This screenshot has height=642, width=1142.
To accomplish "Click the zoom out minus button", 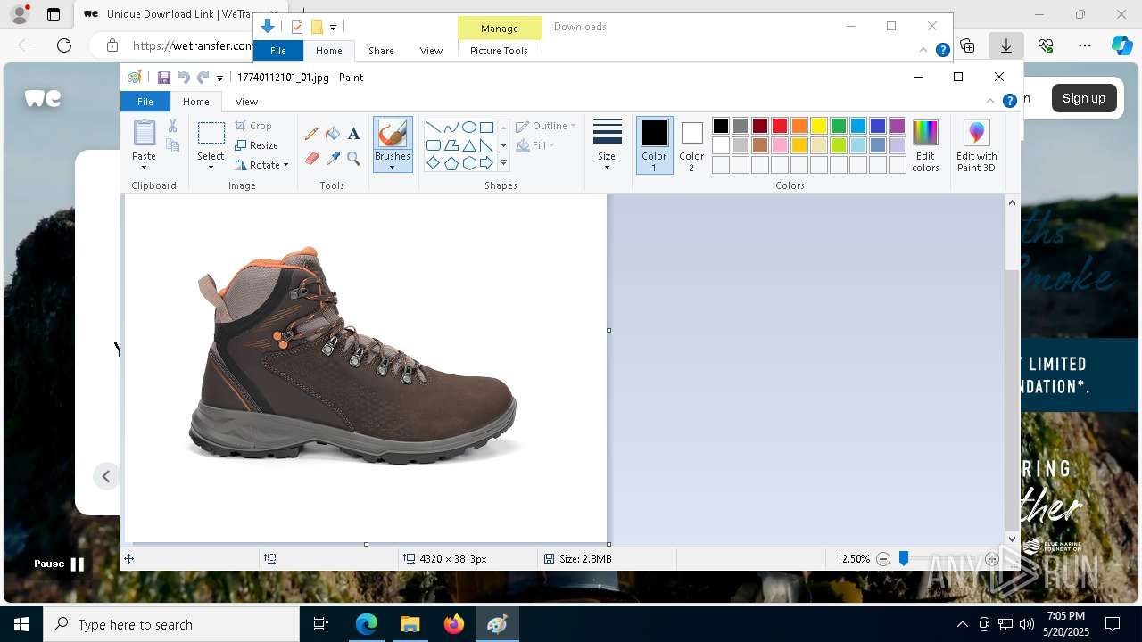I will (x=883, y=559).
